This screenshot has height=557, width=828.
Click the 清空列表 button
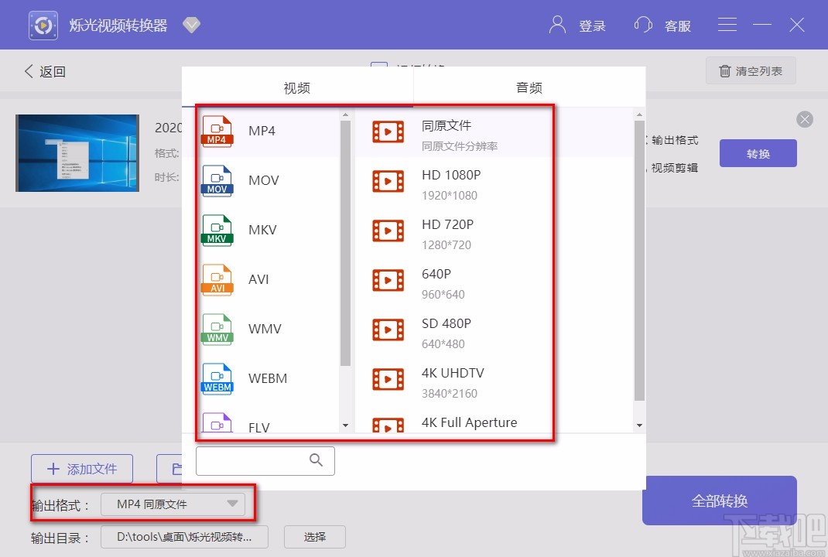click(x=751, y=70)
